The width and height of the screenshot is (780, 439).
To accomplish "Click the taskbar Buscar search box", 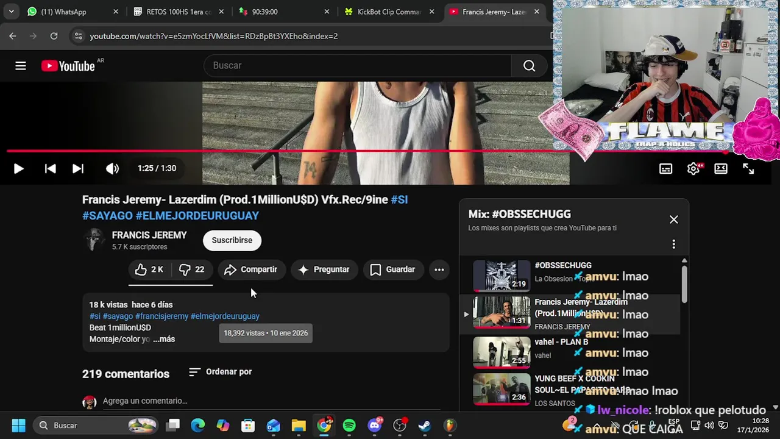I will tap(96, 426).
